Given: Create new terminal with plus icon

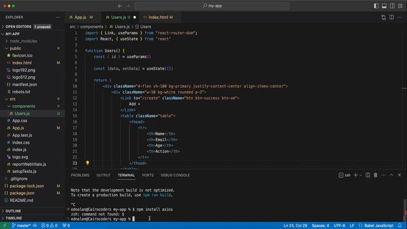Looking at the screenshot, I should 355,176.
